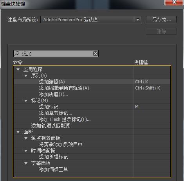
Task: Select 添加编辑到所有轨道(A) command
Action: 64,88
